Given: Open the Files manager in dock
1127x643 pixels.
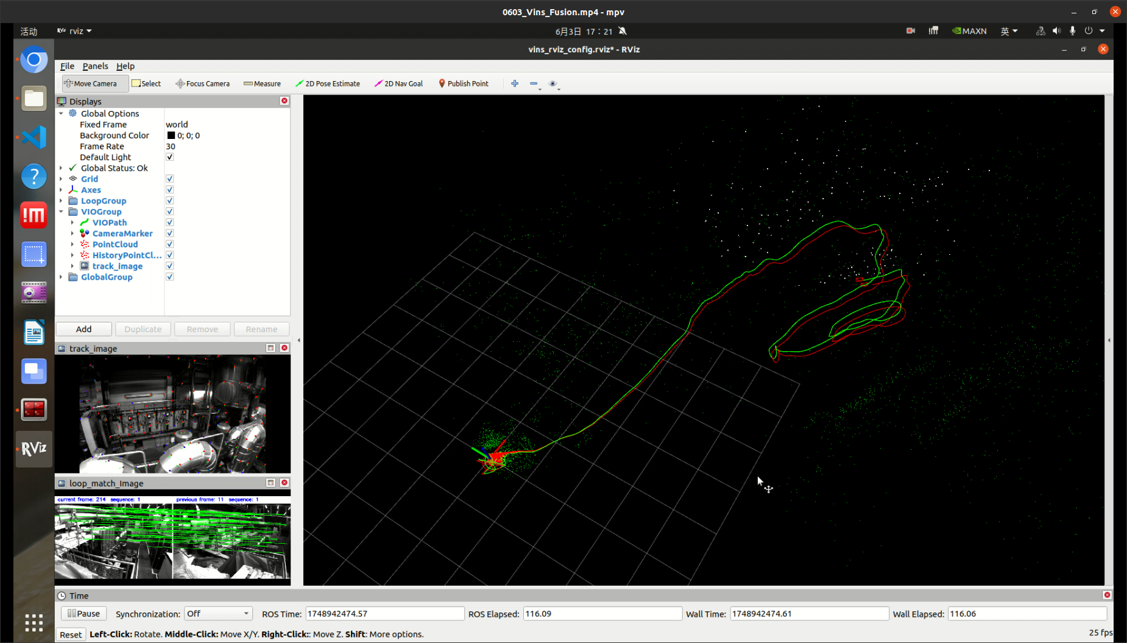Looking at the screenshot, I should click(x=34, y=99).
